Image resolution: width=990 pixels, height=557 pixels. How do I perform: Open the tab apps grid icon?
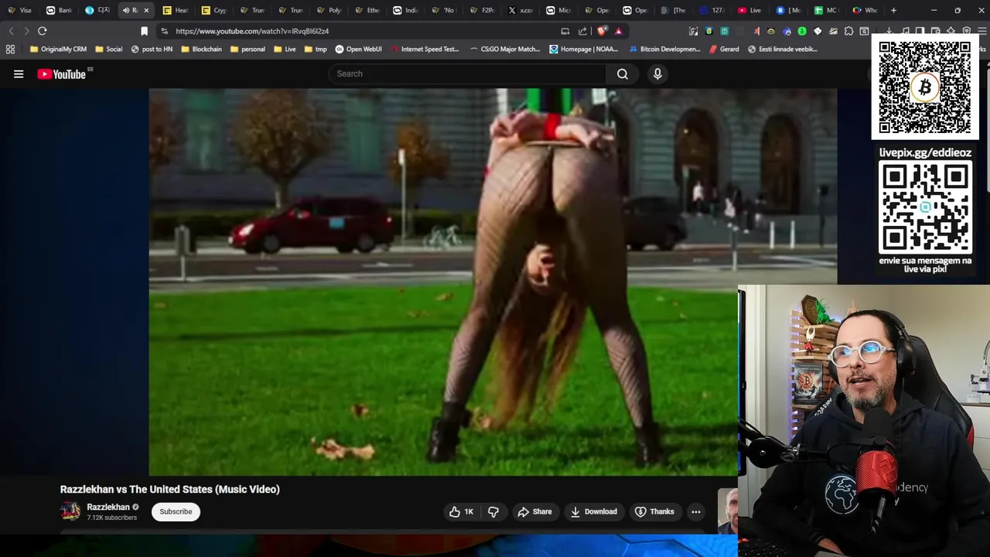coord(10,49)
